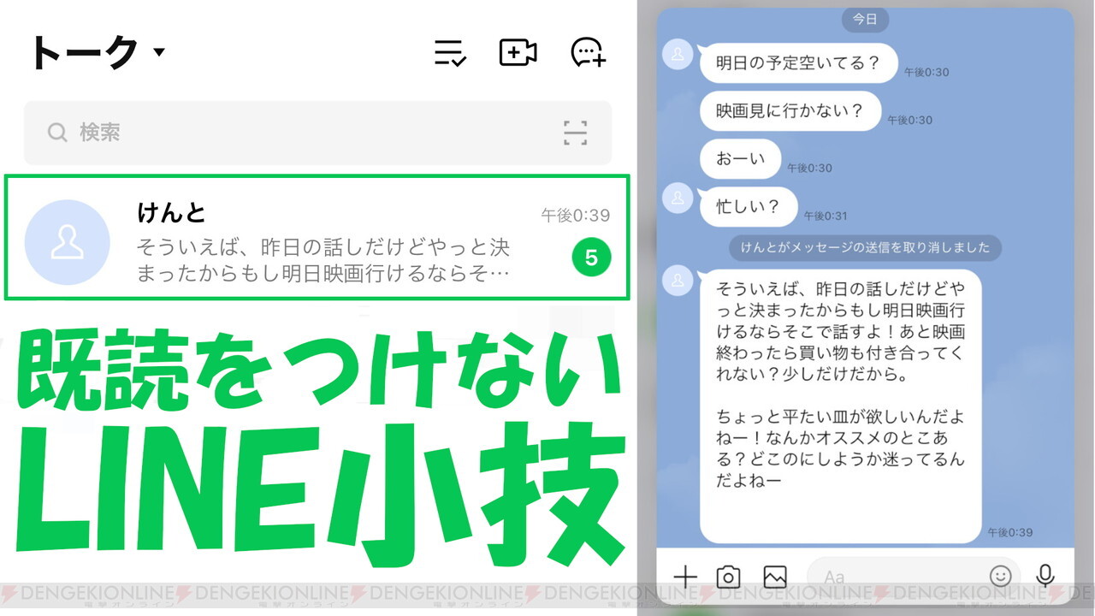Open emoji sticker smiley icon
Screen dimensions: 1095x616
(x=1000, y=576)
